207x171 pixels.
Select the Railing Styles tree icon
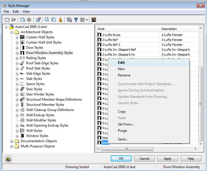click(x=22, y=58)
